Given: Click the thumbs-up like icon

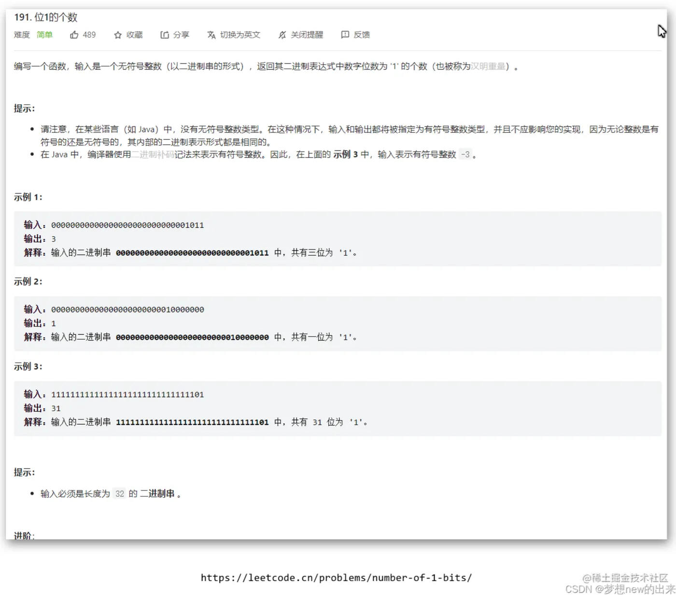Looking at the screenshot, I should pos(74,35).
